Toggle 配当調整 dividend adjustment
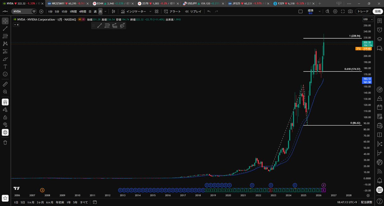This screenshot has height=206, width=384. click(366, 202)
